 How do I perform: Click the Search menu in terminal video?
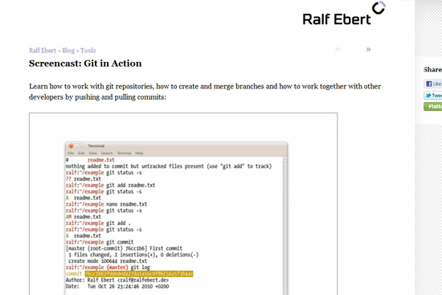(x=107, y=154)
